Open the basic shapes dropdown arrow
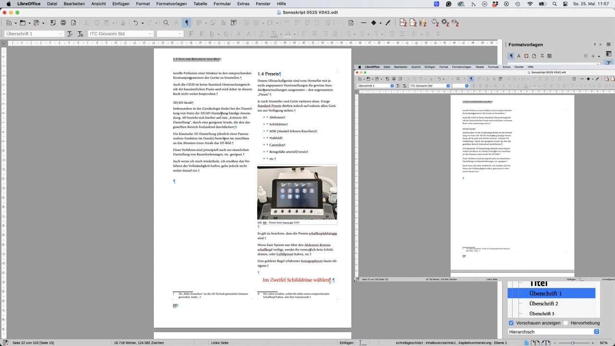Viewport: 615px width, 346px height. (x=381, y=23)
